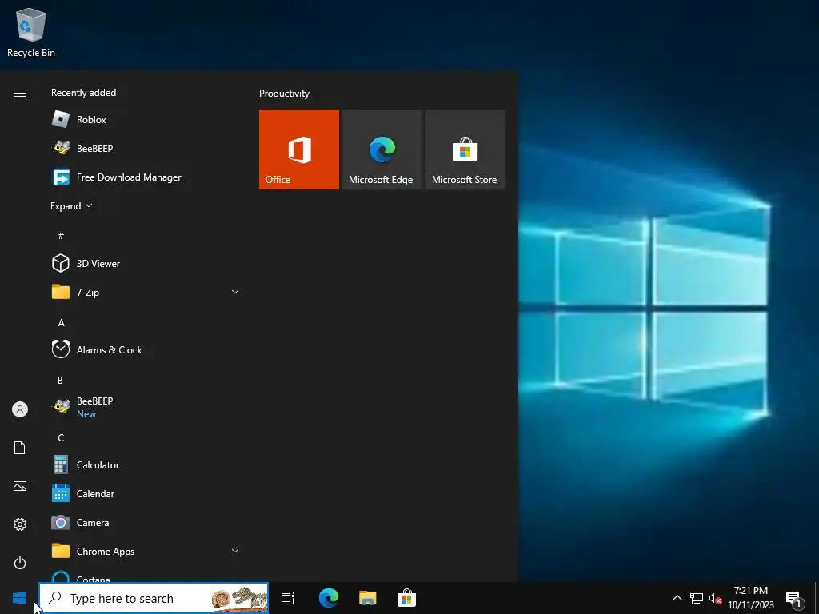Expand the Recently added list

(71, 205)
